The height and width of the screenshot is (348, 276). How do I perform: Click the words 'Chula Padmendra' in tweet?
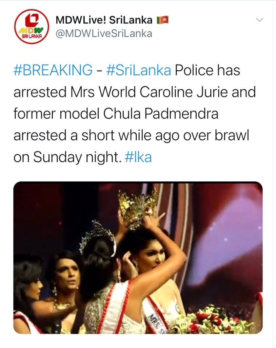point(161,114)
